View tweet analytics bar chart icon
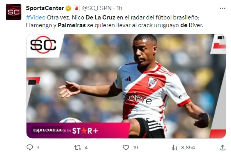The width and height of the screenshot is (231, 166). (x=174, y=147)
